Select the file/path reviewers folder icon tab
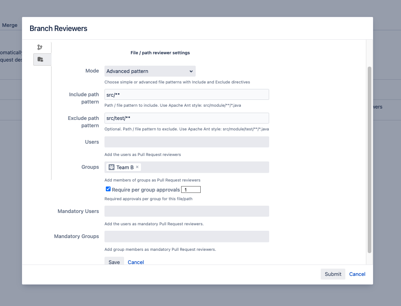Screen dimensions: 401x306 pos(40,59)
